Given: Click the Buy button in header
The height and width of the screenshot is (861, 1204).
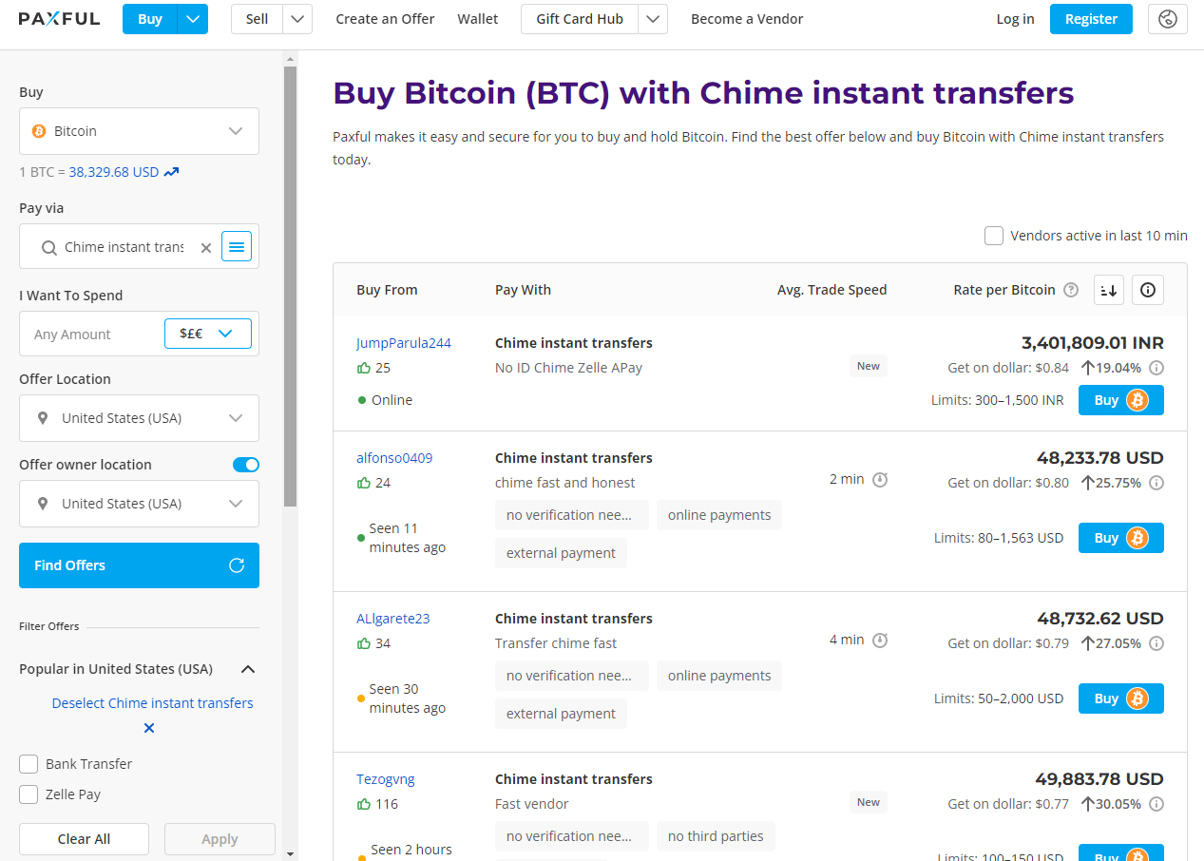Looking at the screenshot, I should (150, 19).
